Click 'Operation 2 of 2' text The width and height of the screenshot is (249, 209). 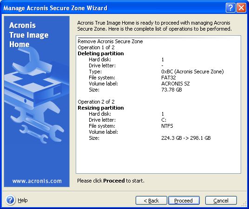(96, 102)
